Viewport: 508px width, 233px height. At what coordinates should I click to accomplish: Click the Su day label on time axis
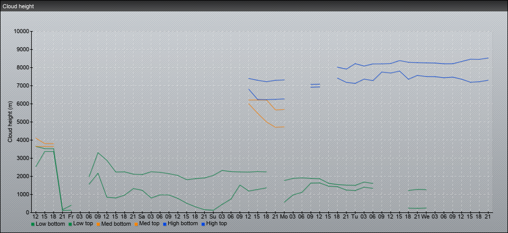coord(213,216)
